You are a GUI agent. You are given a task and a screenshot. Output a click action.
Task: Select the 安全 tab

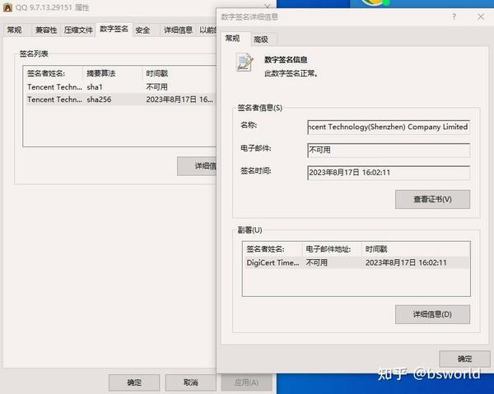[x=142, y=30]
